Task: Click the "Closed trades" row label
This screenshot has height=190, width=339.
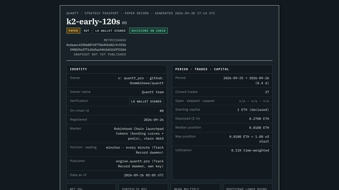Action: click(186, 92)
